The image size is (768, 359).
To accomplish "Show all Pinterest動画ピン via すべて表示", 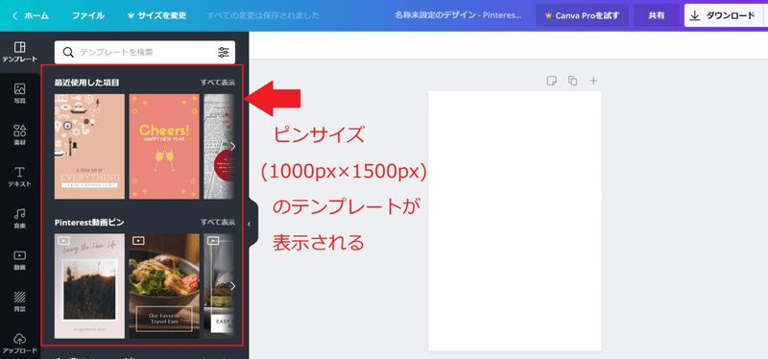I will [x=218, y=223].
